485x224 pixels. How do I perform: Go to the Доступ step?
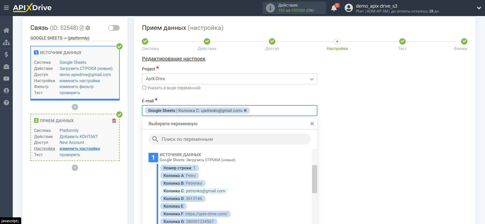[272, 41]
